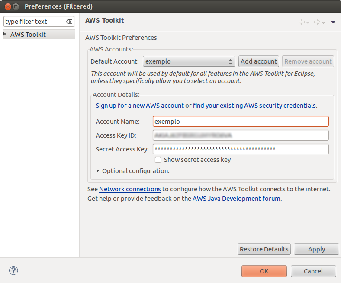Focus the Secret Access Key field
341x283 pixels.
pos(241,149)
